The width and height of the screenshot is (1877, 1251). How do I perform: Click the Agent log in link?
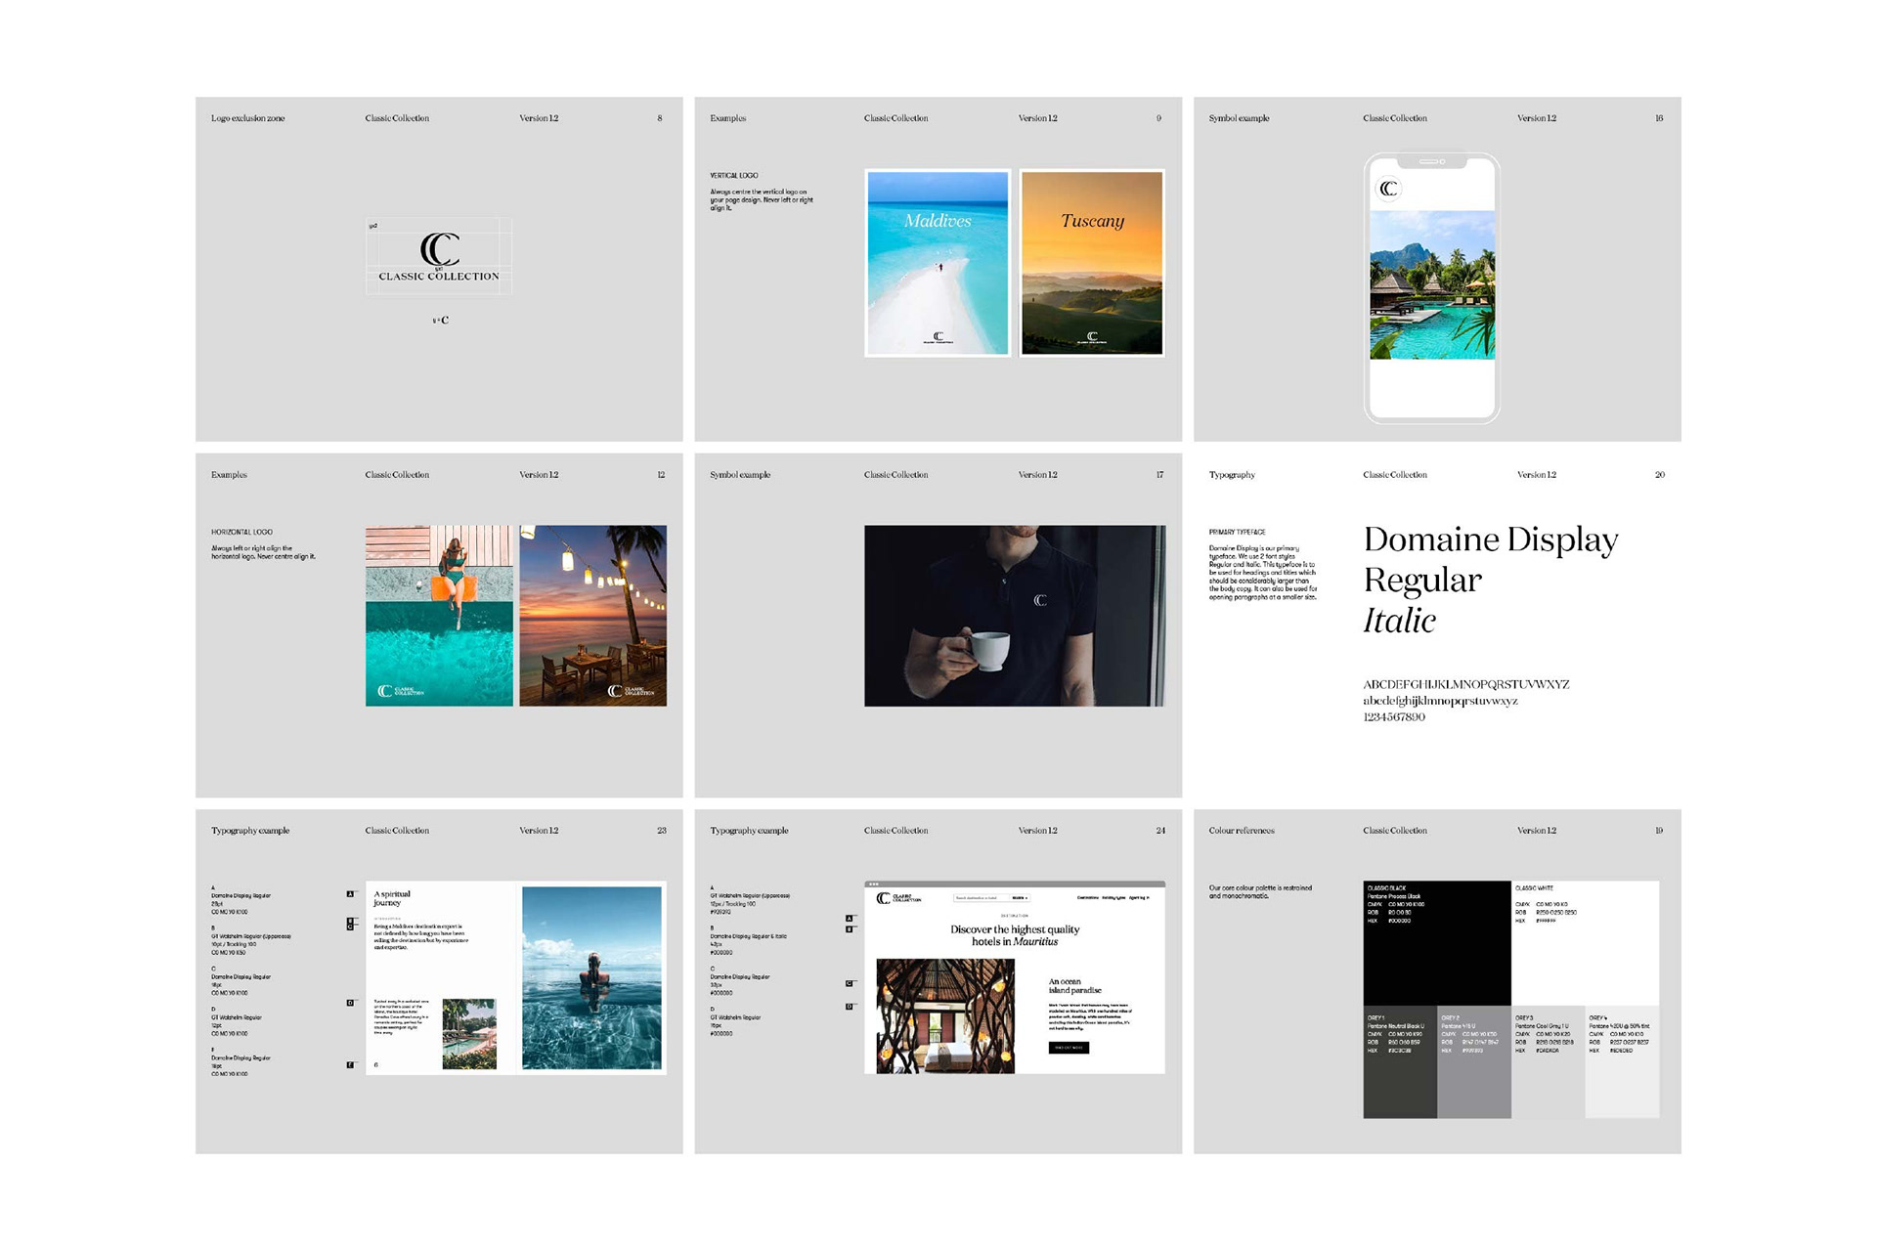pos(1139,897)
